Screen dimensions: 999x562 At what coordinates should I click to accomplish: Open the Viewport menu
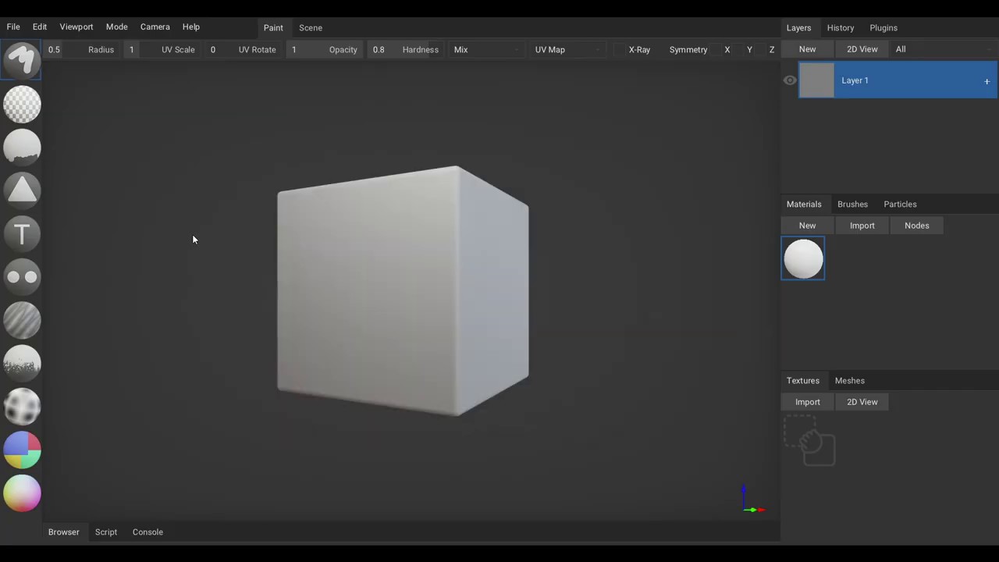(x=76, y=27)
